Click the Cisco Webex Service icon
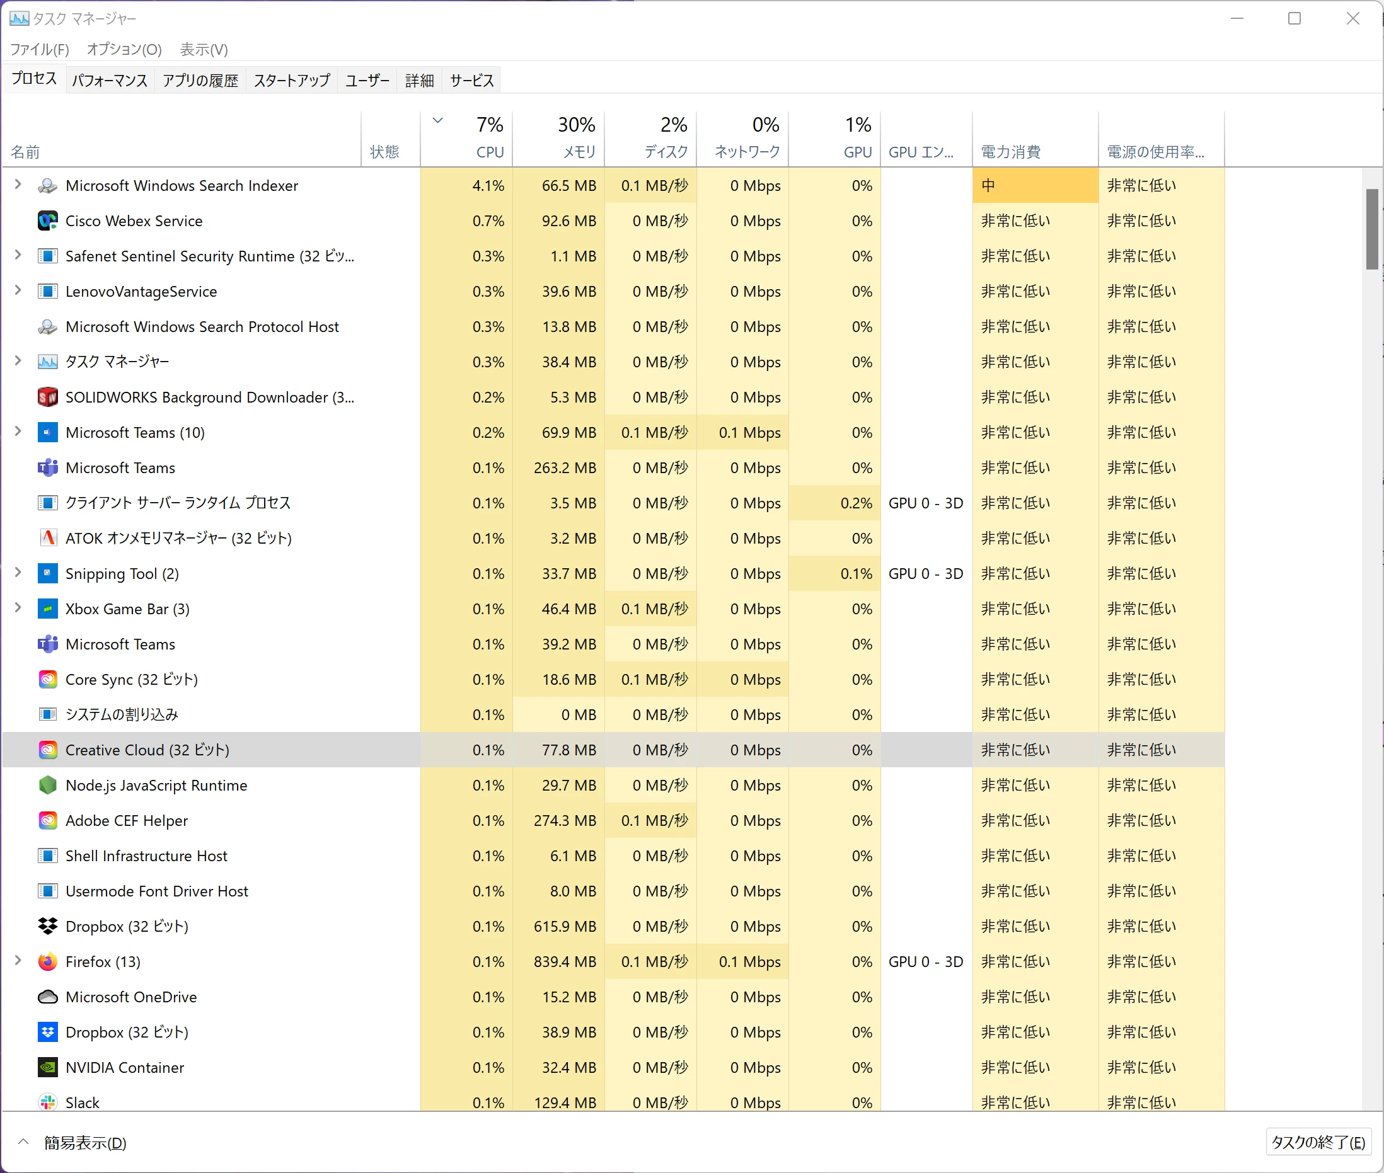 tap(47, 220)
